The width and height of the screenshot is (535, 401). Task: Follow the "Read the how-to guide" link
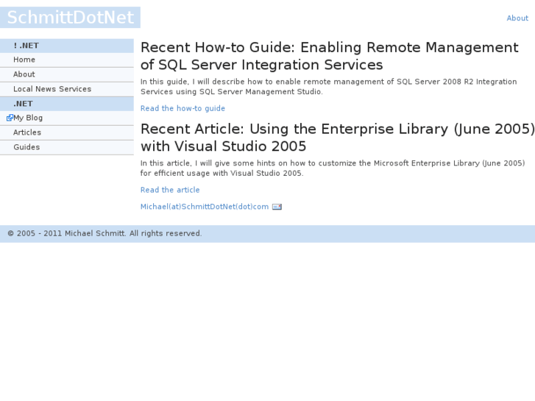[183, 108]
